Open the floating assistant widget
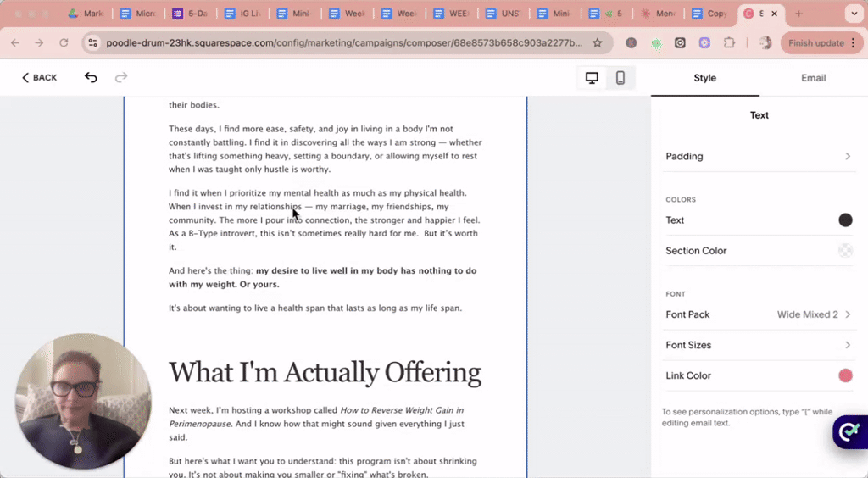This screenshot has width=868, height=478. [x=850, y=431]
